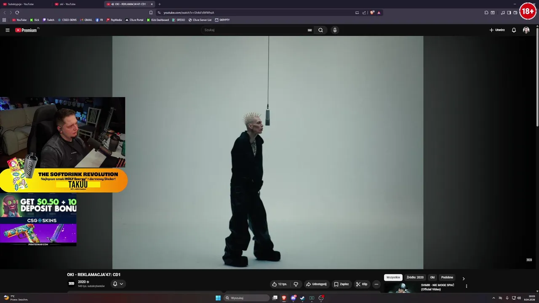Expand subscription notification bell dropdown
The height and width of the screenshot is (303, 539).
(118, 284)
